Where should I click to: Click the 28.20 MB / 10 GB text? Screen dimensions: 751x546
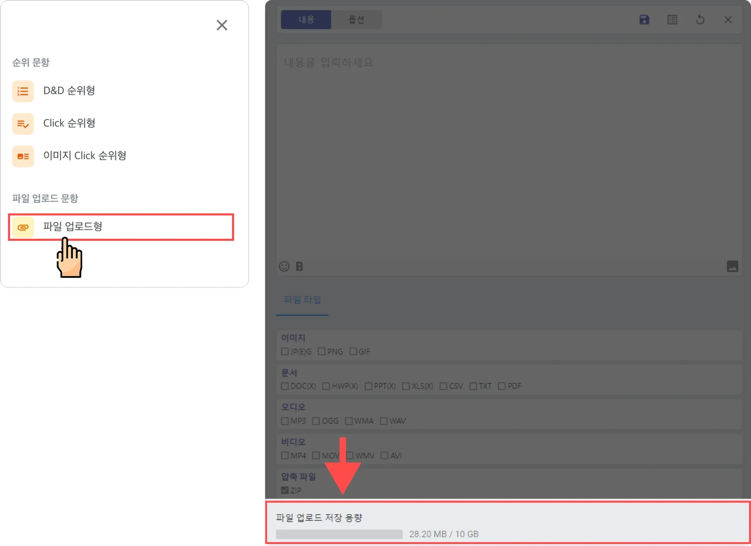click(444, 534)
